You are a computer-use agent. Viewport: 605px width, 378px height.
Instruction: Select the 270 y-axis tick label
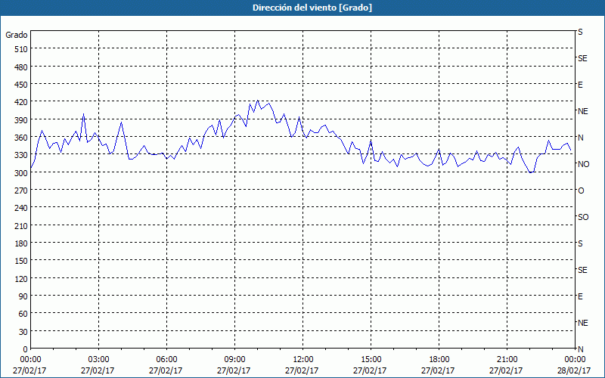tap(22, 191)
